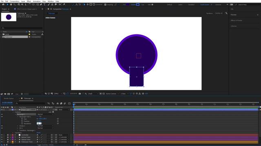The width and height of the screenshot is (261, 146).
Task: Click the Fill color swatch in toolbar
Action: pos(128,4)
